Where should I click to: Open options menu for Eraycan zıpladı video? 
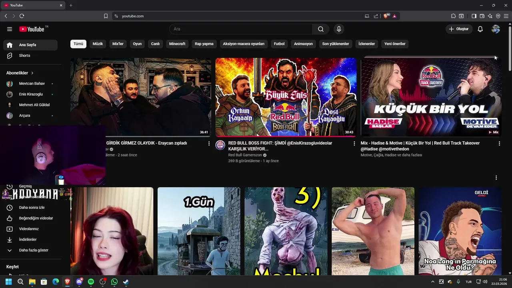209,143
